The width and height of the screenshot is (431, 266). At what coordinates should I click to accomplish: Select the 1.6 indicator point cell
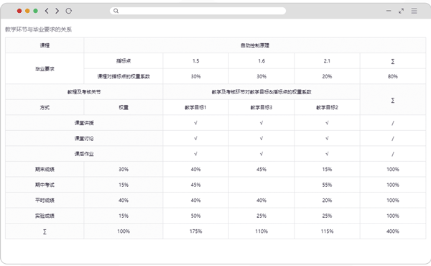(x=261, y=61)
